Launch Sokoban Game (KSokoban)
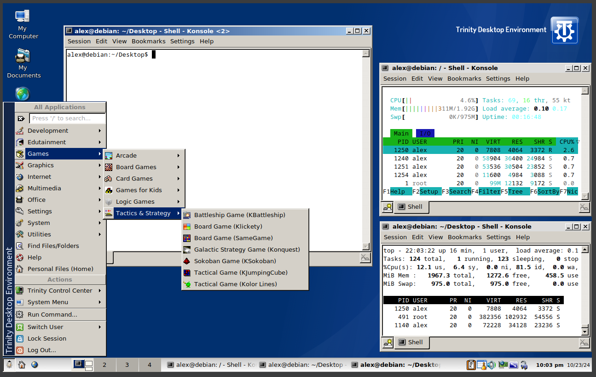The image size is (596, 377). click(x=235, y=261)
